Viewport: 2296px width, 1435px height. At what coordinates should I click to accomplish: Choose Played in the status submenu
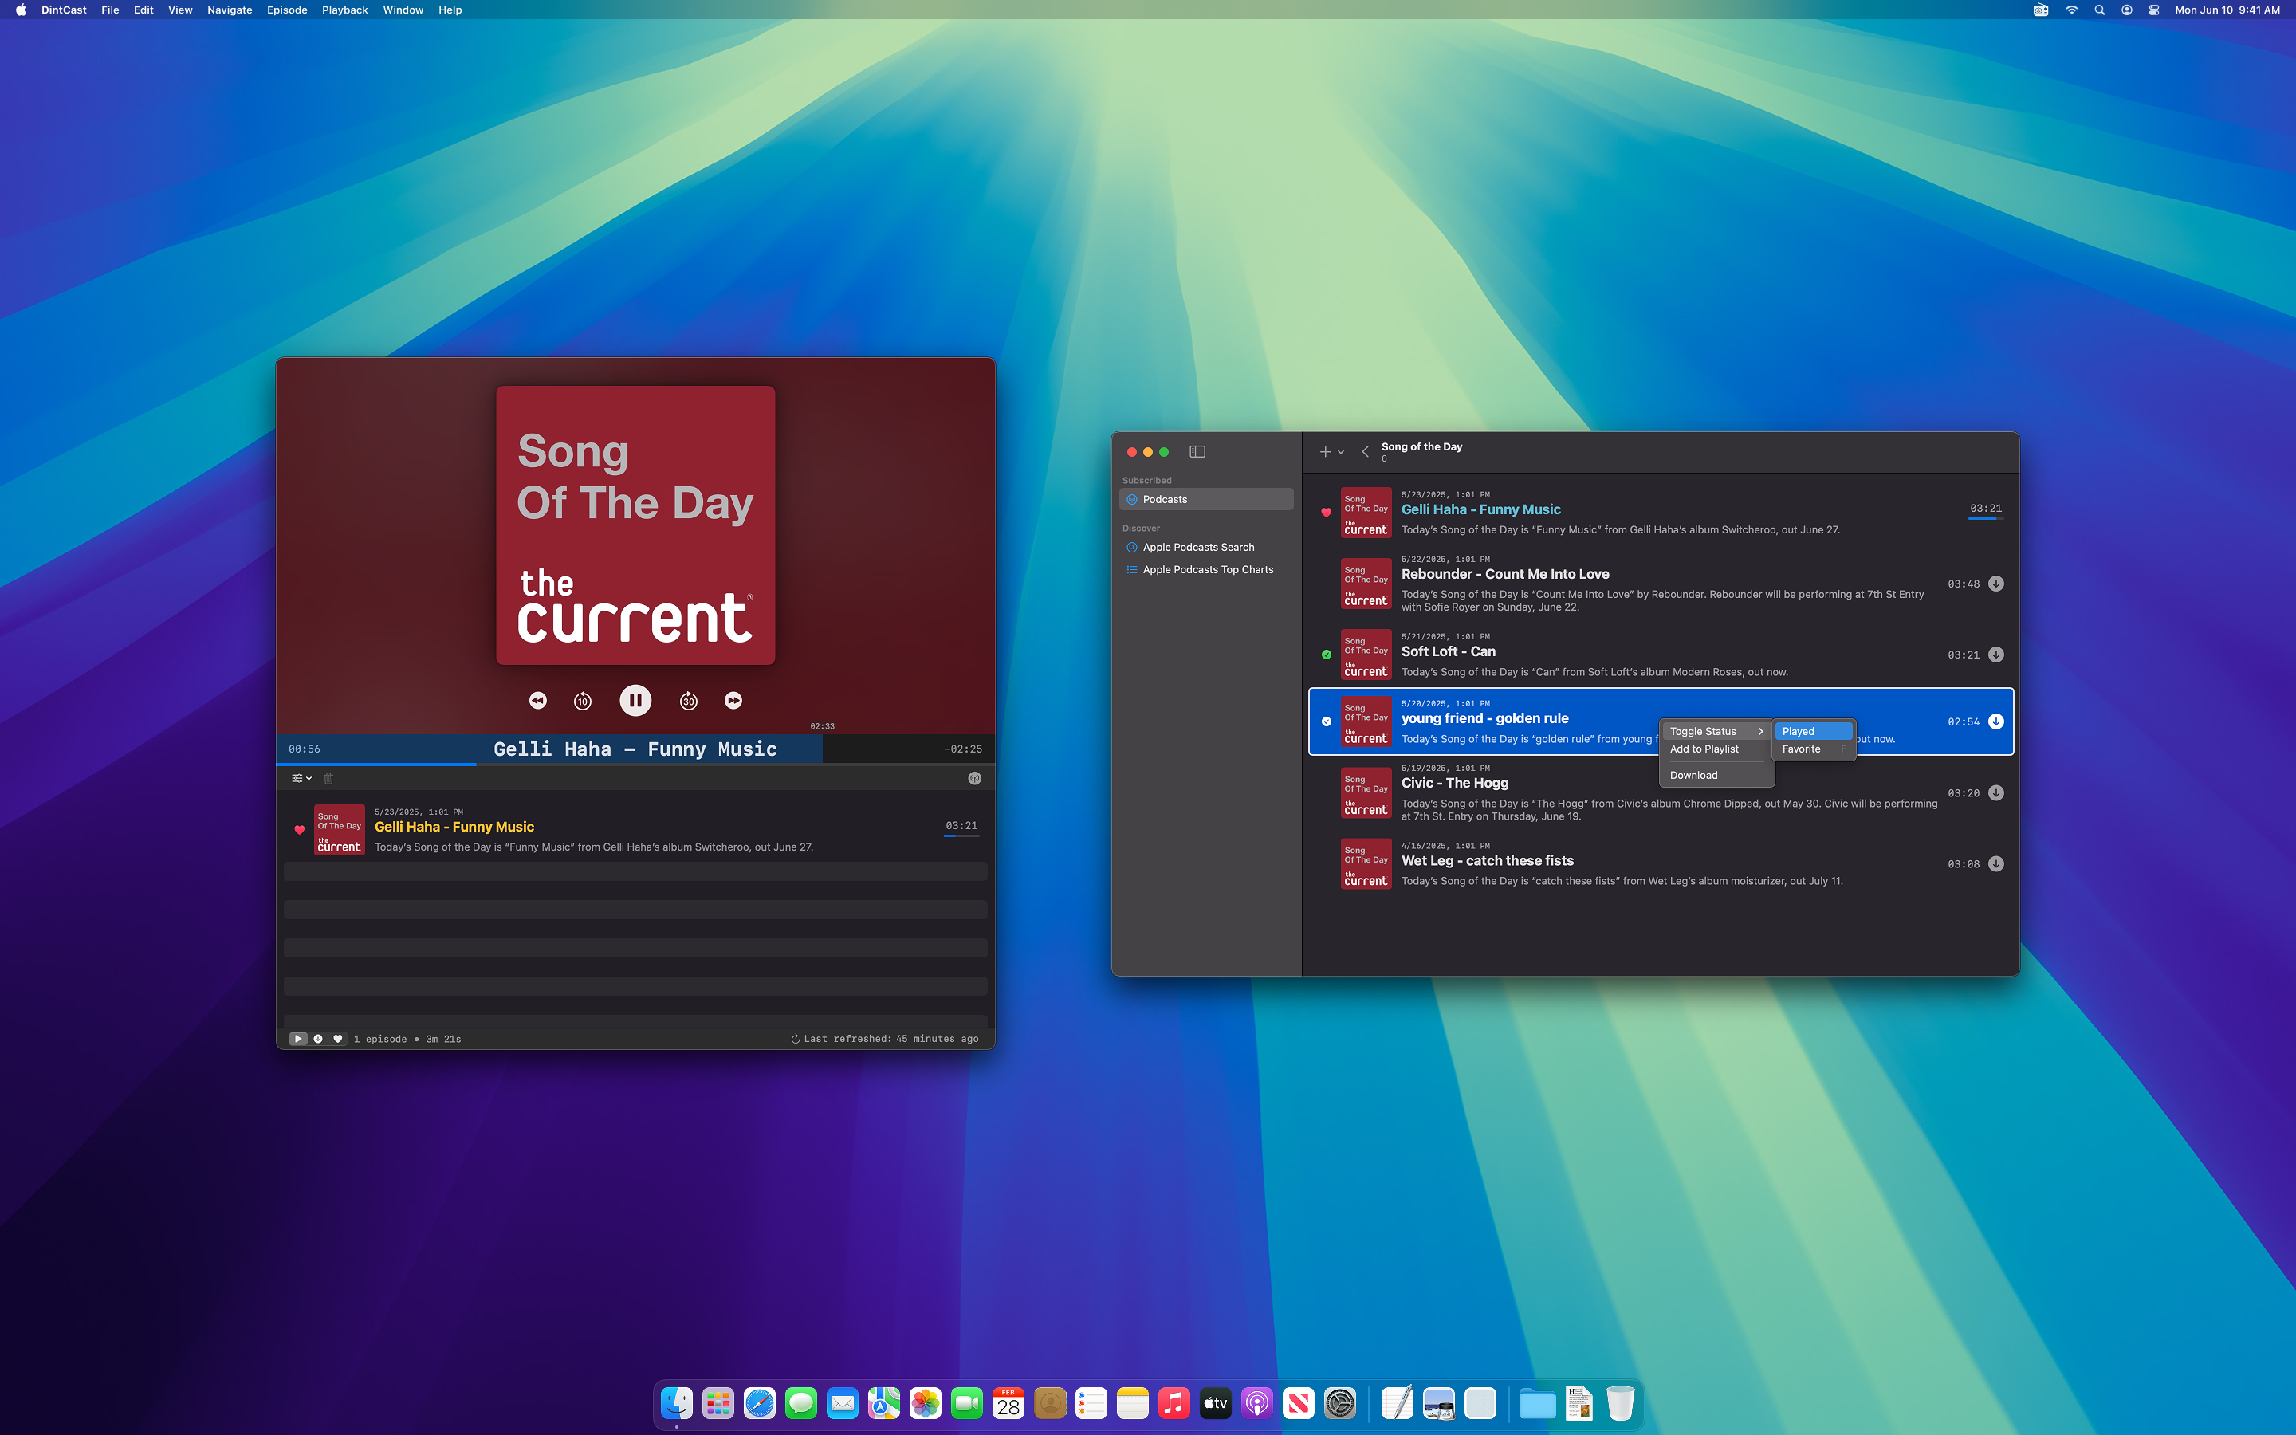1813,732
